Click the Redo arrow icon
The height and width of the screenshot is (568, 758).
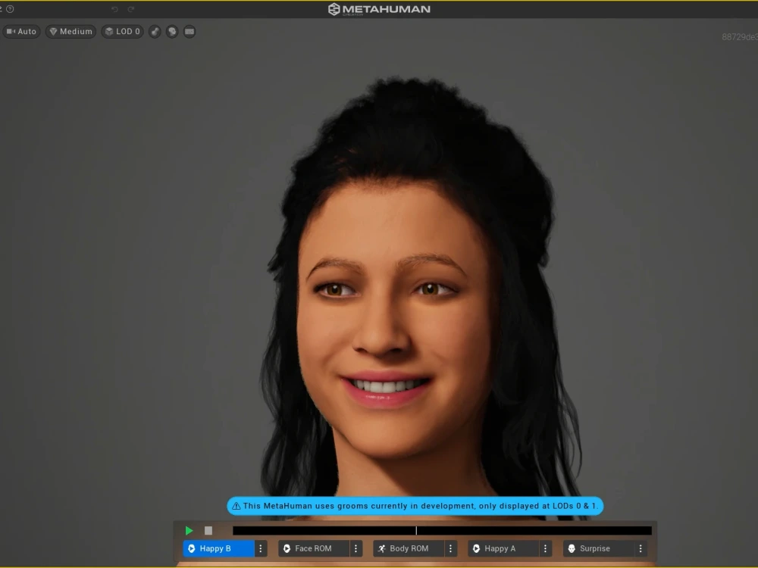click(x=130, y=9)
